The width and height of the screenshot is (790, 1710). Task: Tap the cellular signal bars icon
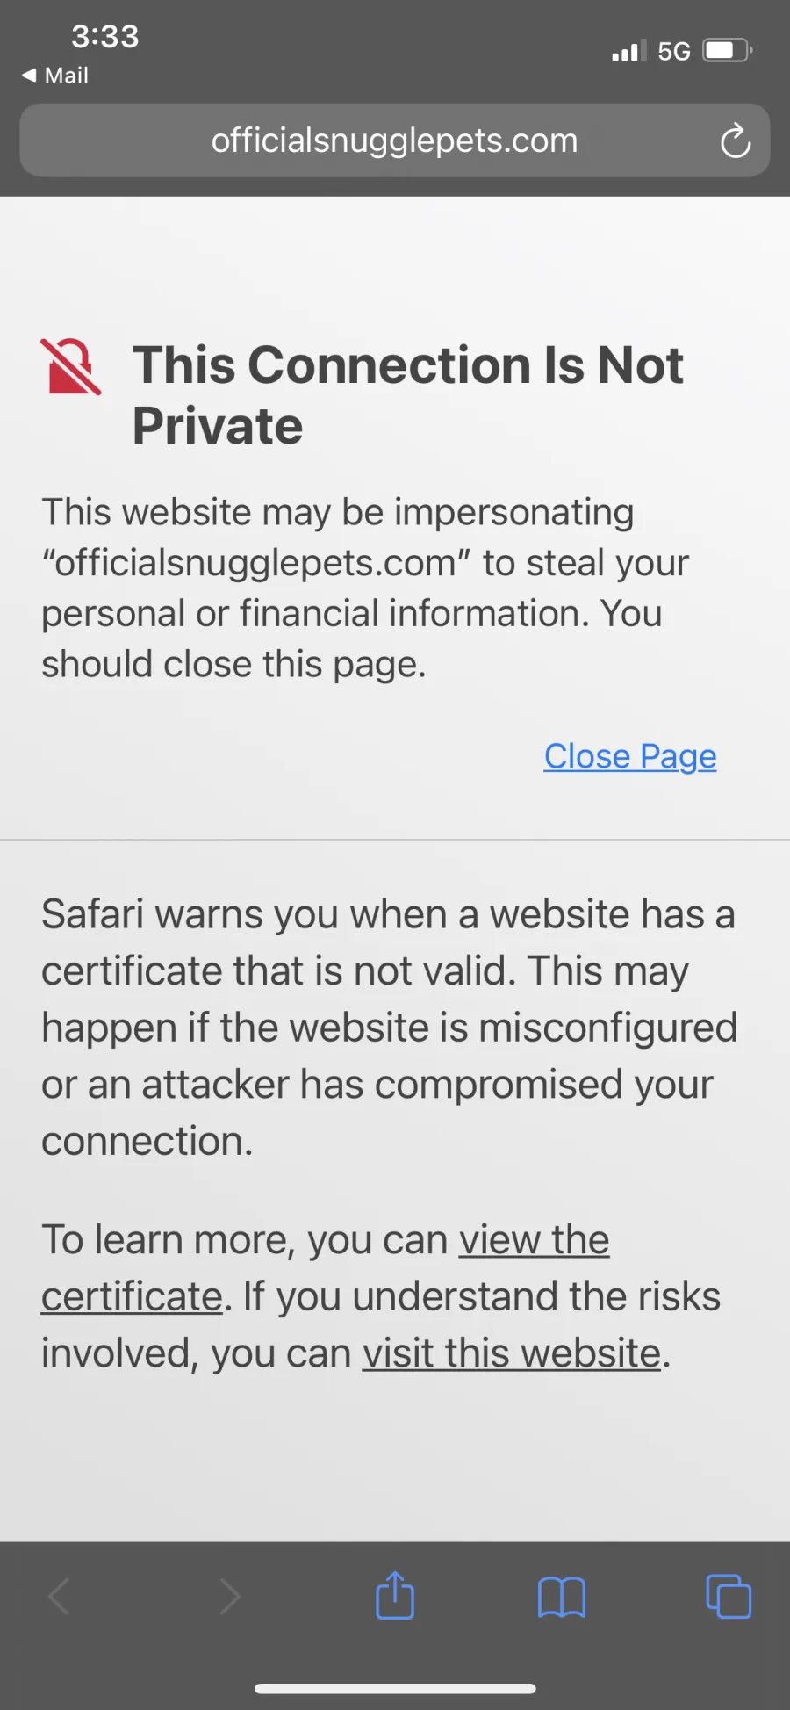click(x=628, y=51)
